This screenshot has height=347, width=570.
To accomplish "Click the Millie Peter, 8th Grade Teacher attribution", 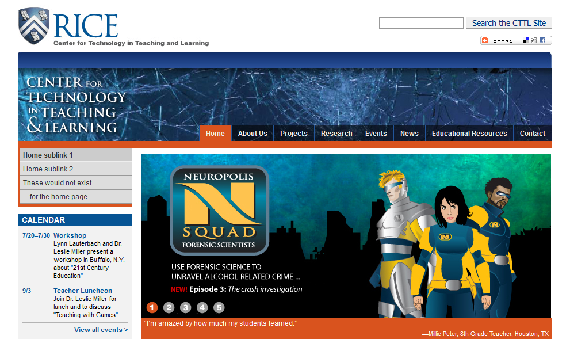I will coord(485,334).
